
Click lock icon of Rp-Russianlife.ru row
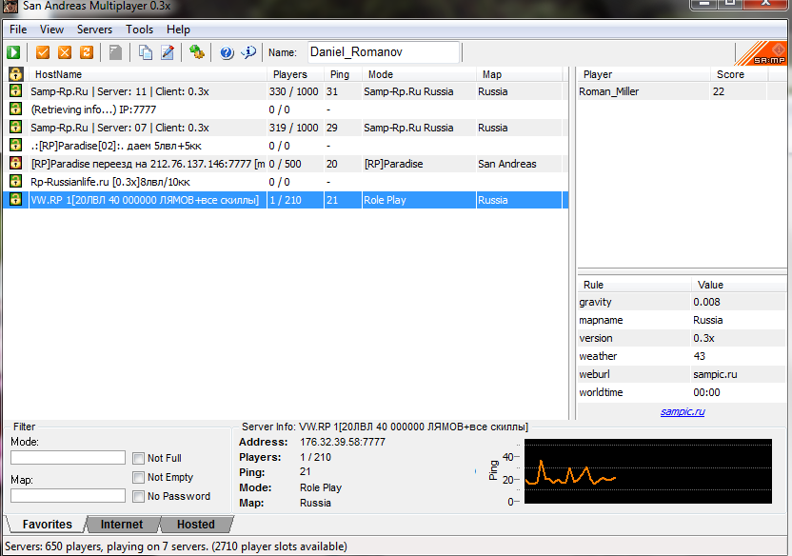(15, 182)
